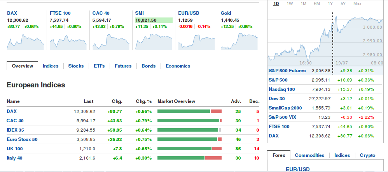
Task: Open Euro Stoxx 50 index link
Action: 22,139
